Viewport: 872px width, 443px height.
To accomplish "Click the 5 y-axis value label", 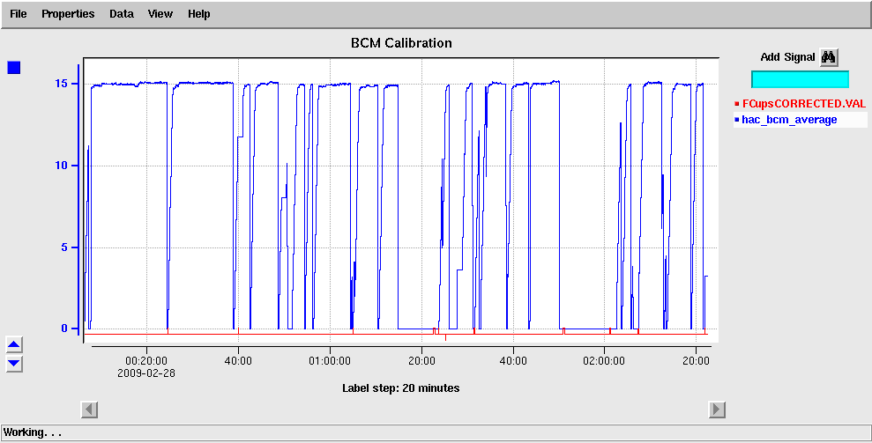I will pyautogui.click(x=64, y=247).
